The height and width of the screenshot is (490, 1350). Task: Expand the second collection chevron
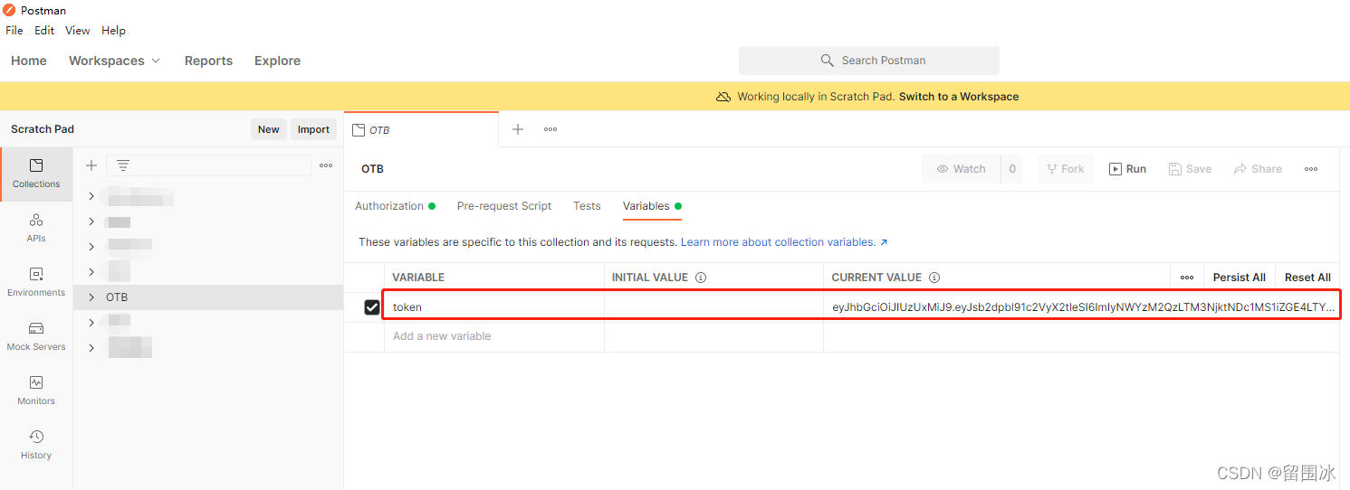[x=91, y=221]
